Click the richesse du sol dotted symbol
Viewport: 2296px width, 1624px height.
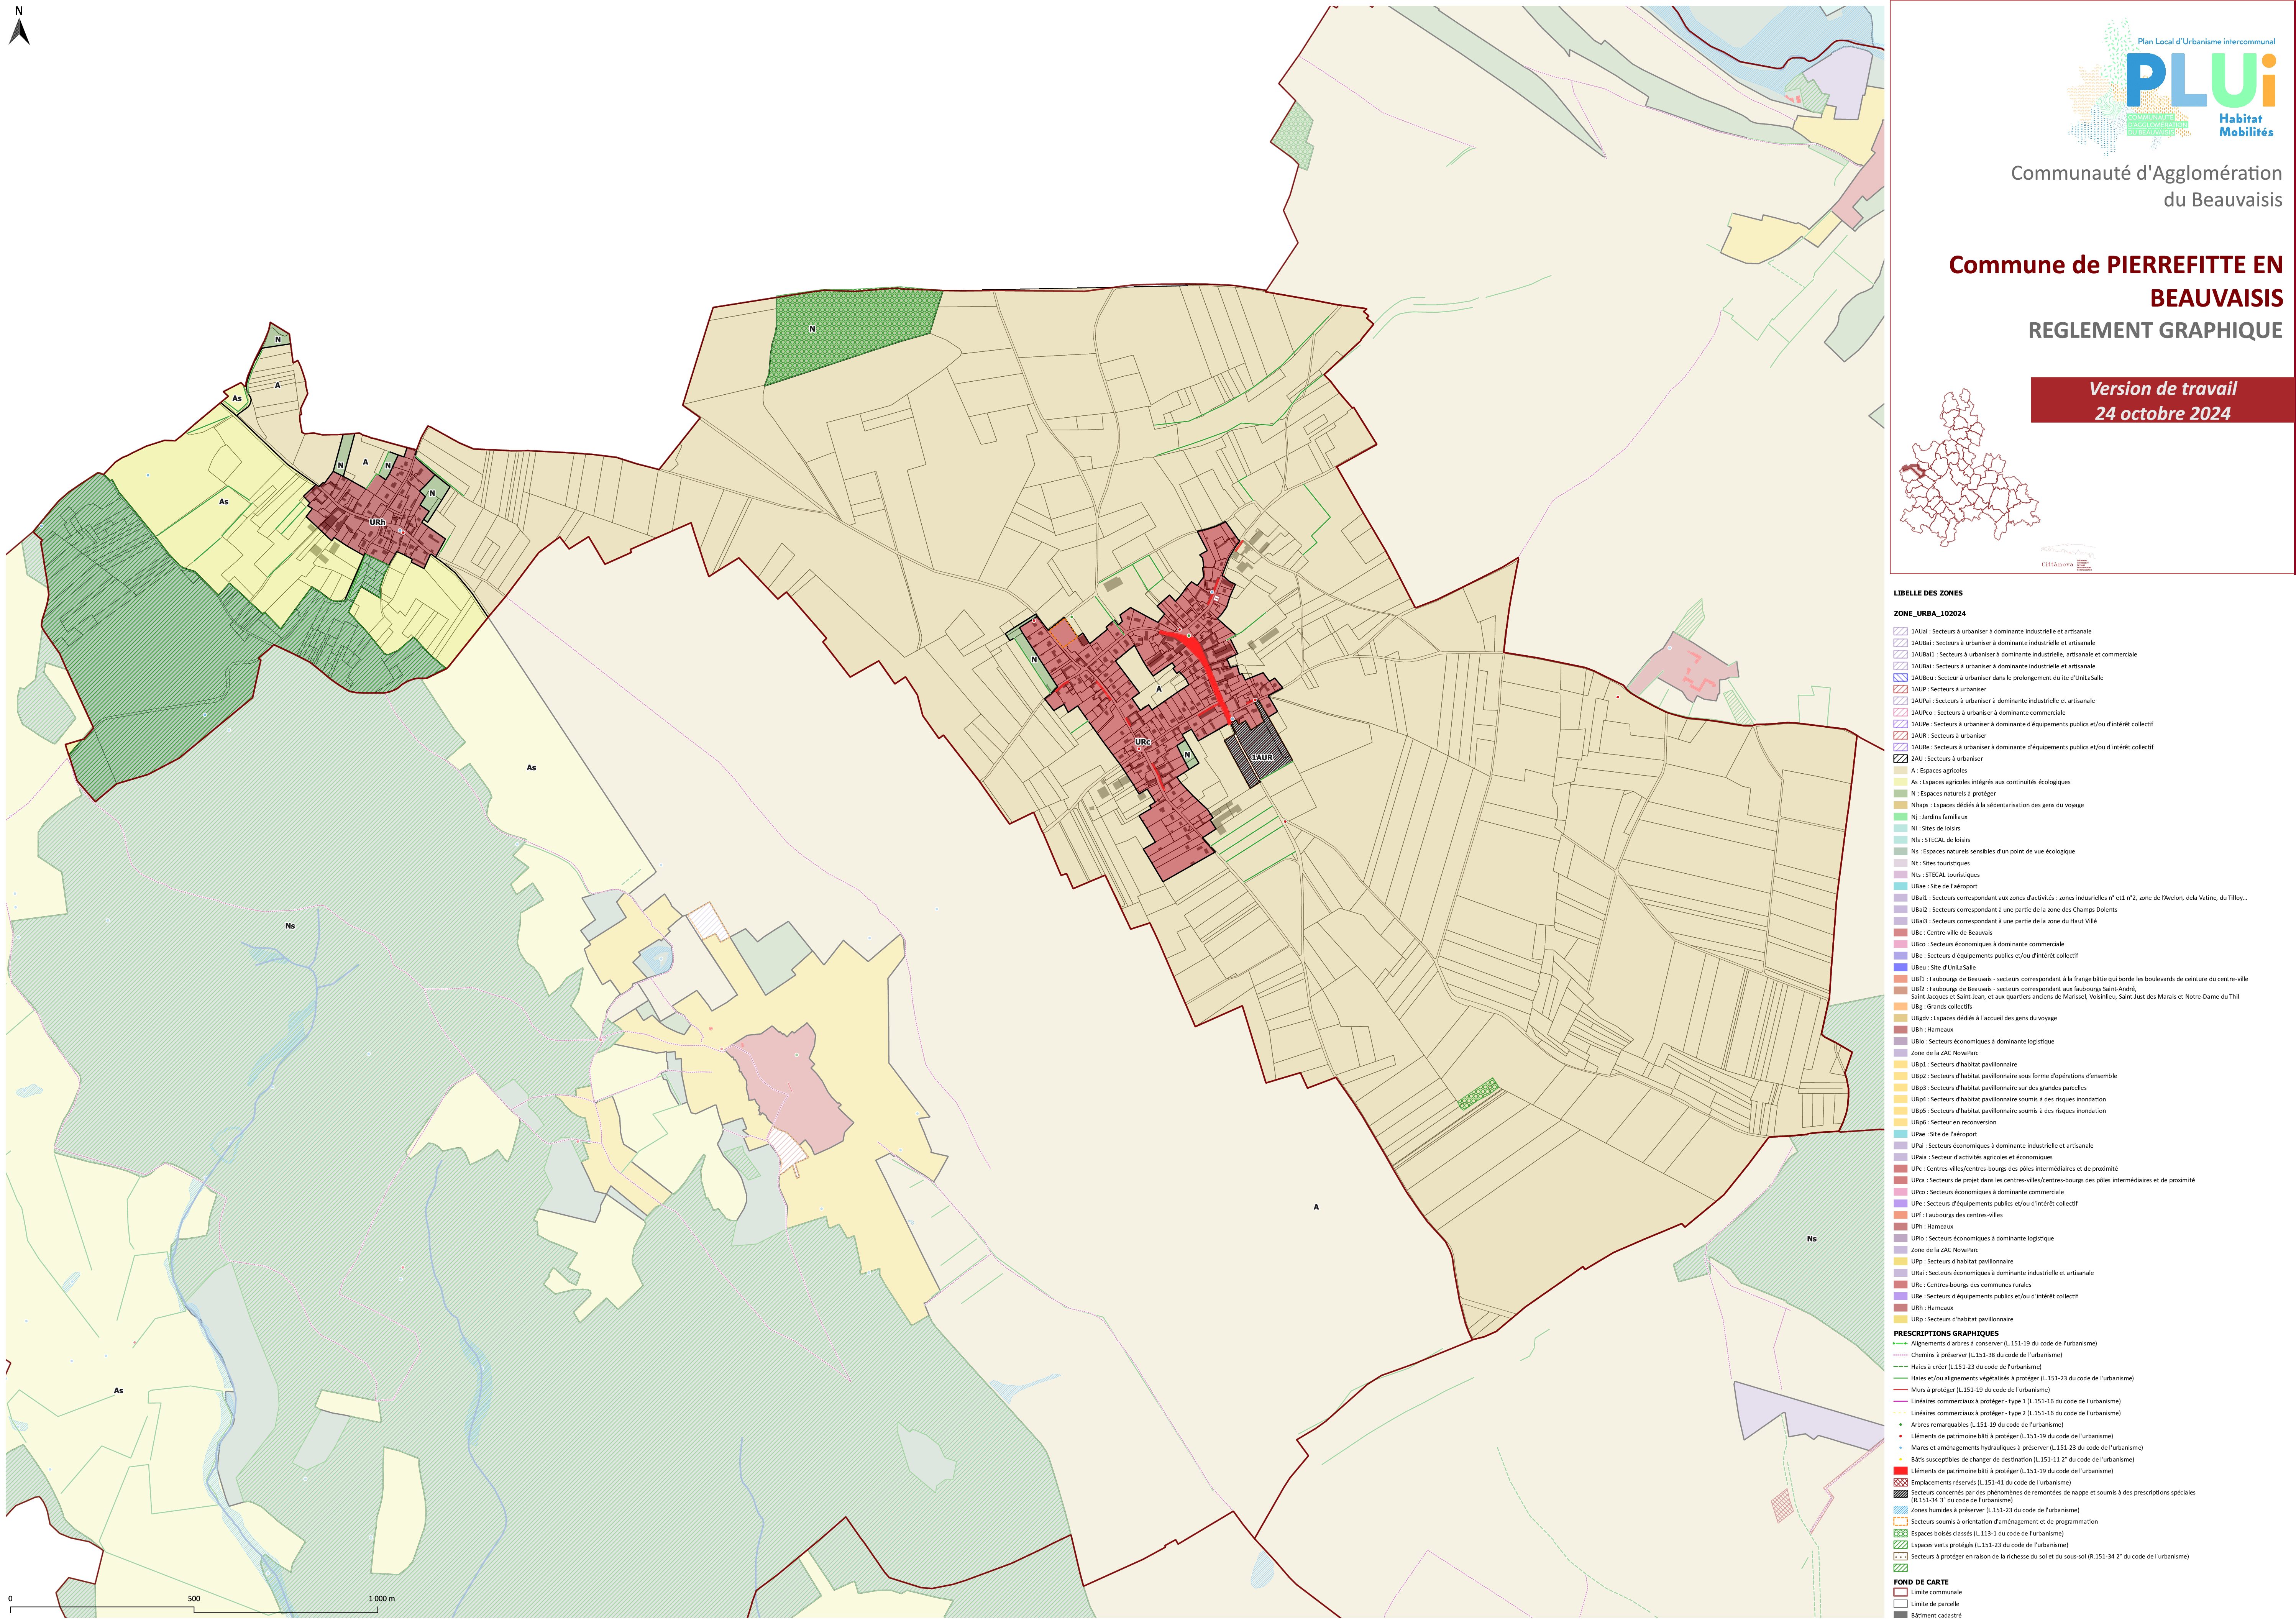1900,1557
